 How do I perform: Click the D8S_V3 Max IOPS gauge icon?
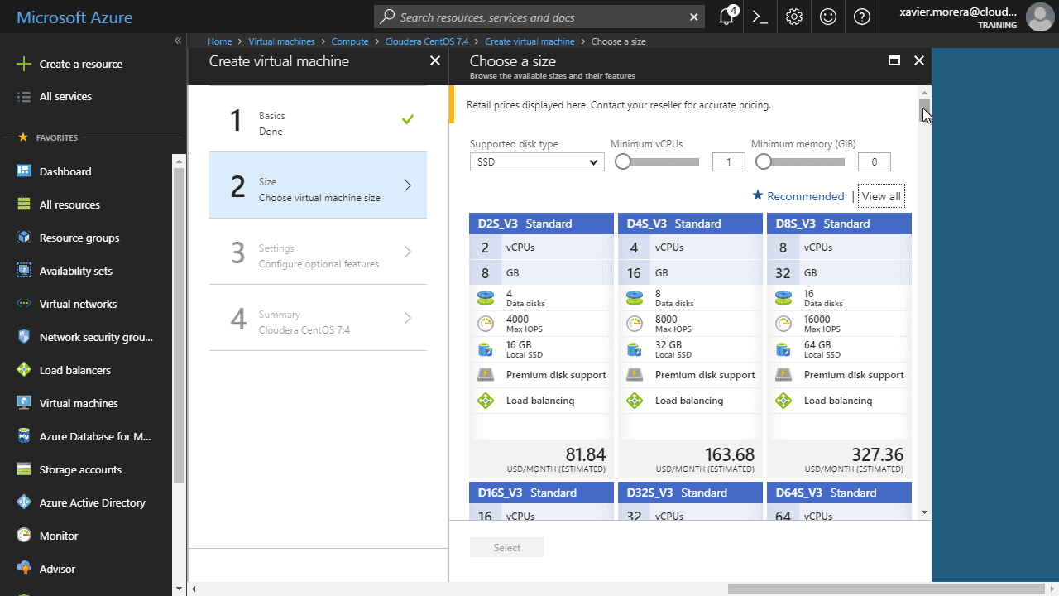tap(783, 324)
